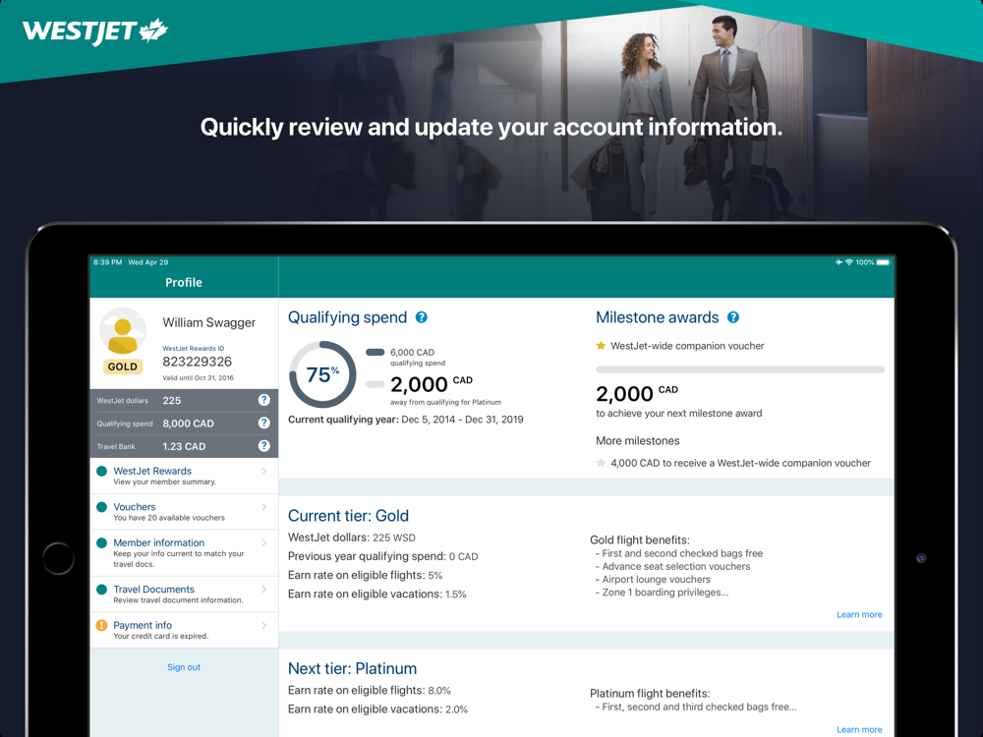Tap the battery status icon

point(883,262)
